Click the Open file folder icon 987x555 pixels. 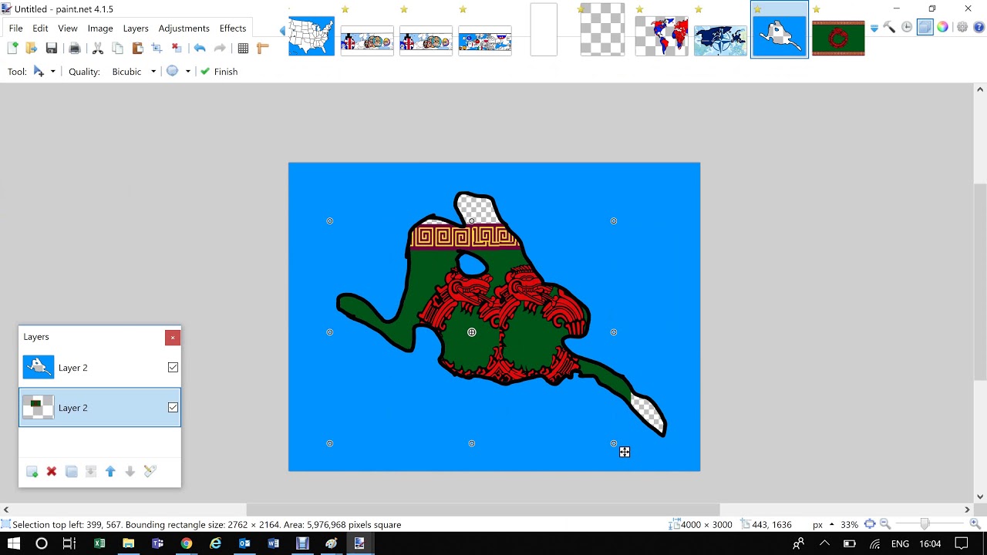(x=32, y=49)
